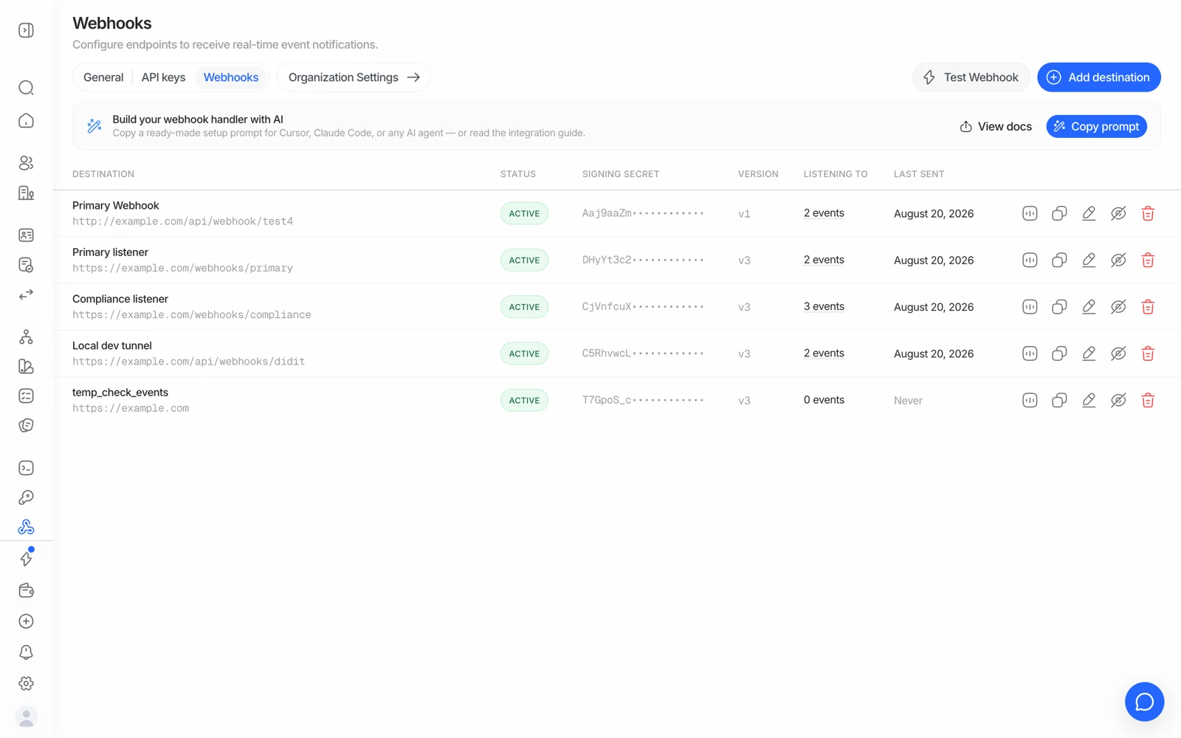Click the DESTINATION column header
Image resolution: width=1181 pixels, height=738 pixels.
click(103, 174)
